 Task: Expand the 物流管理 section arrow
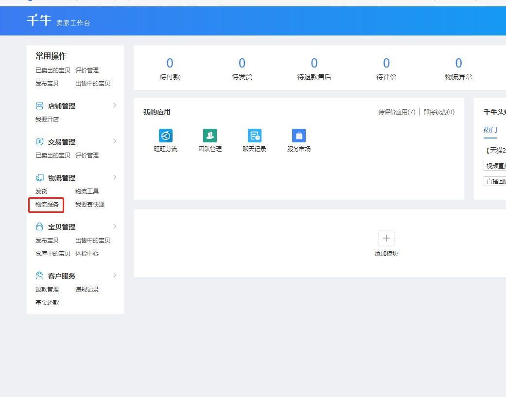[115, 177]
